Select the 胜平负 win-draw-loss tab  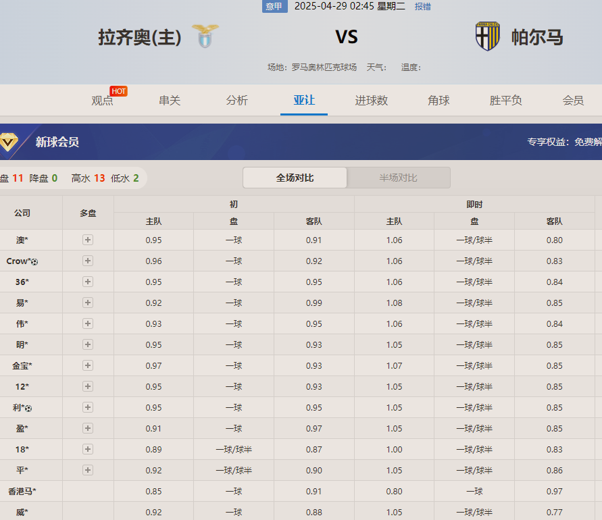click(x=505, y=101)
